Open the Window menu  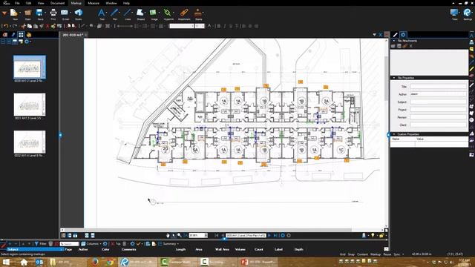pos(111,3)
